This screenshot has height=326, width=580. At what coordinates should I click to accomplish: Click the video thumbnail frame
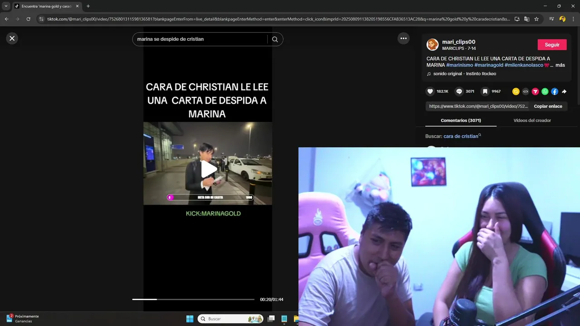208,163
